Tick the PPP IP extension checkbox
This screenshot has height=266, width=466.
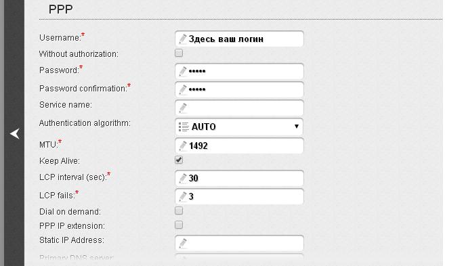coord(179,225)
